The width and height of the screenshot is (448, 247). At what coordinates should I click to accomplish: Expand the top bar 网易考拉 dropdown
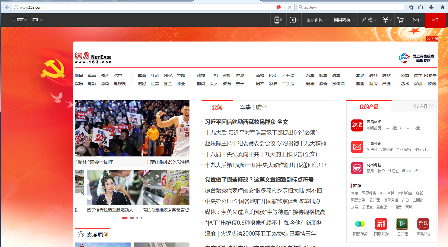point(344,20)
